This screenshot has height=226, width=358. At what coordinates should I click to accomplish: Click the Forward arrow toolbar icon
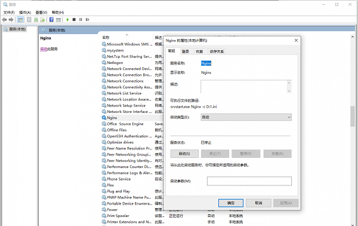[11, 20]
